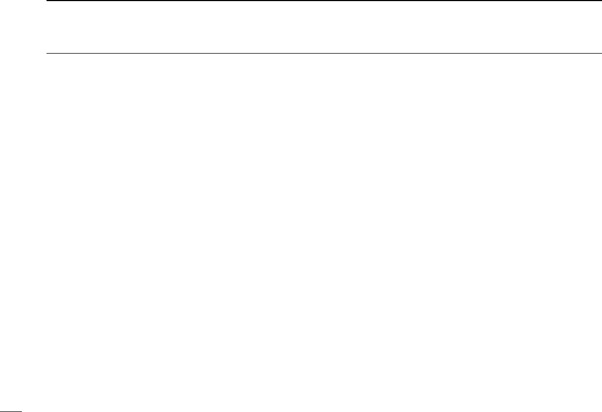Click the empty header band between the lines
602x412 pixels.
tap(324, 27)
